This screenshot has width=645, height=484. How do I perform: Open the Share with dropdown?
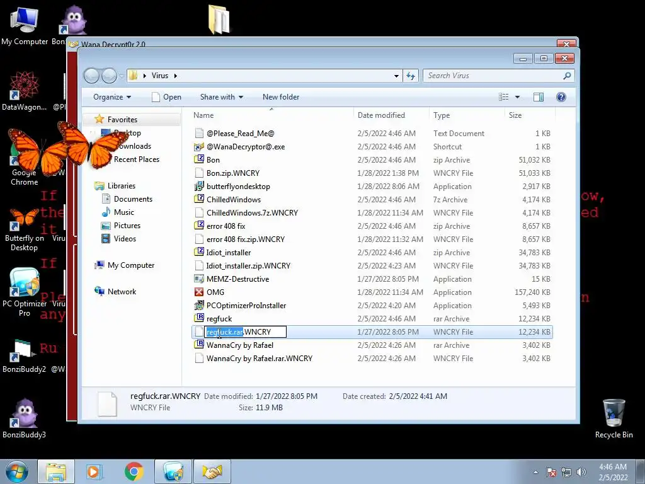tap(221, 97)
